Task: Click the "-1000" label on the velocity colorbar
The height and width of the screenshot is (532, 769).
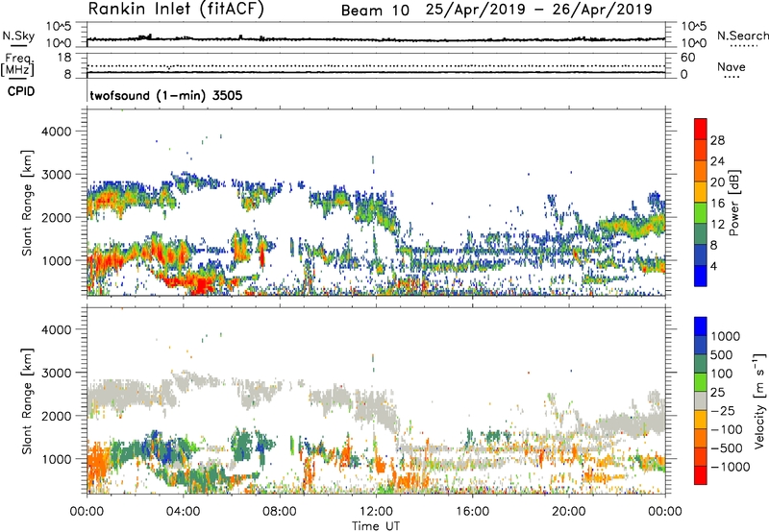Action: point(731,467)
